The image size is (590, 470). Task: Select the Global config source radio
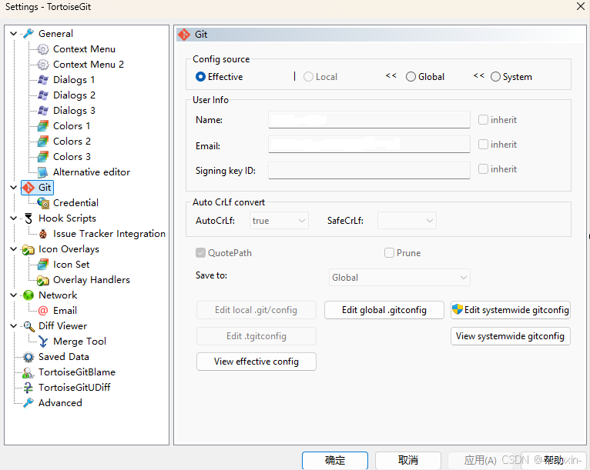411,77
